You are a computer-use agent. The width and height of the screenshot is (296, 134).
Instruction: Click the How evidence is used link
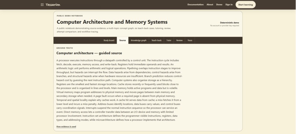[x=66, y=127]
